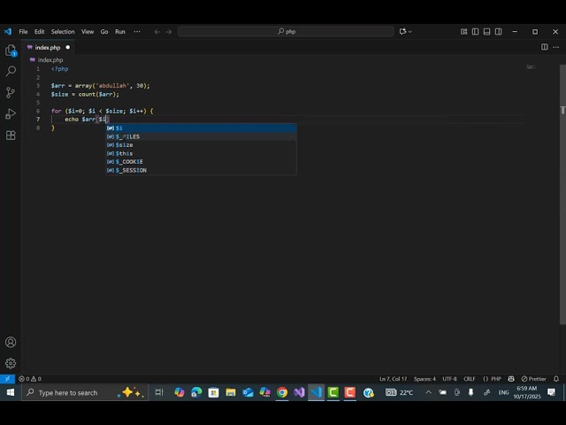The height and width of the screenshot is (425, 566).
Task: Open the Source Control view
Action: [x=11, y=92]
